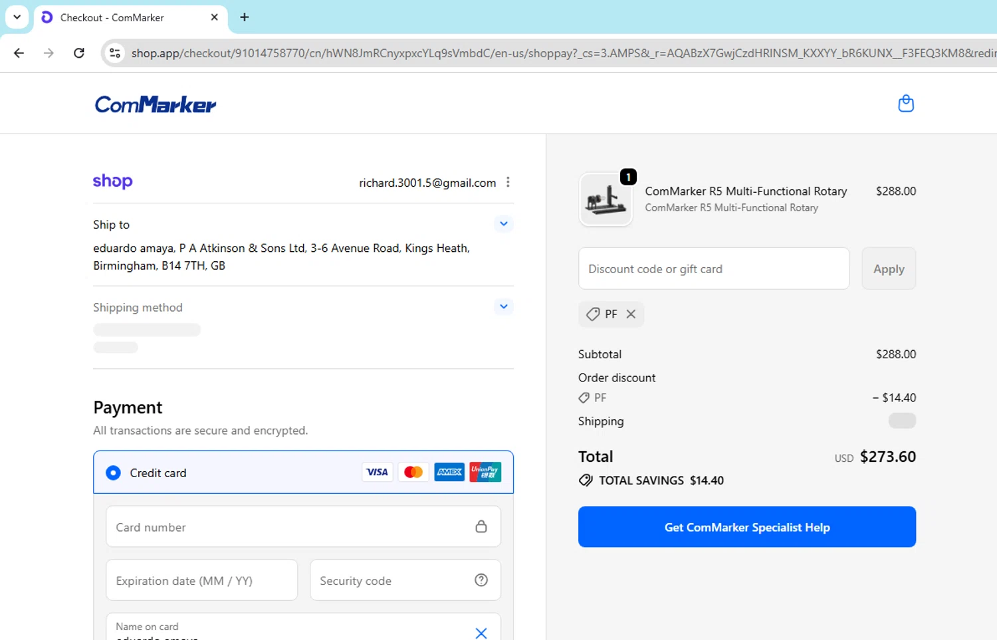Screen dimensions: 997x640
Task: Click the ComMarker R5 Multi-Functional Rotary title
Action: point(746,191)
